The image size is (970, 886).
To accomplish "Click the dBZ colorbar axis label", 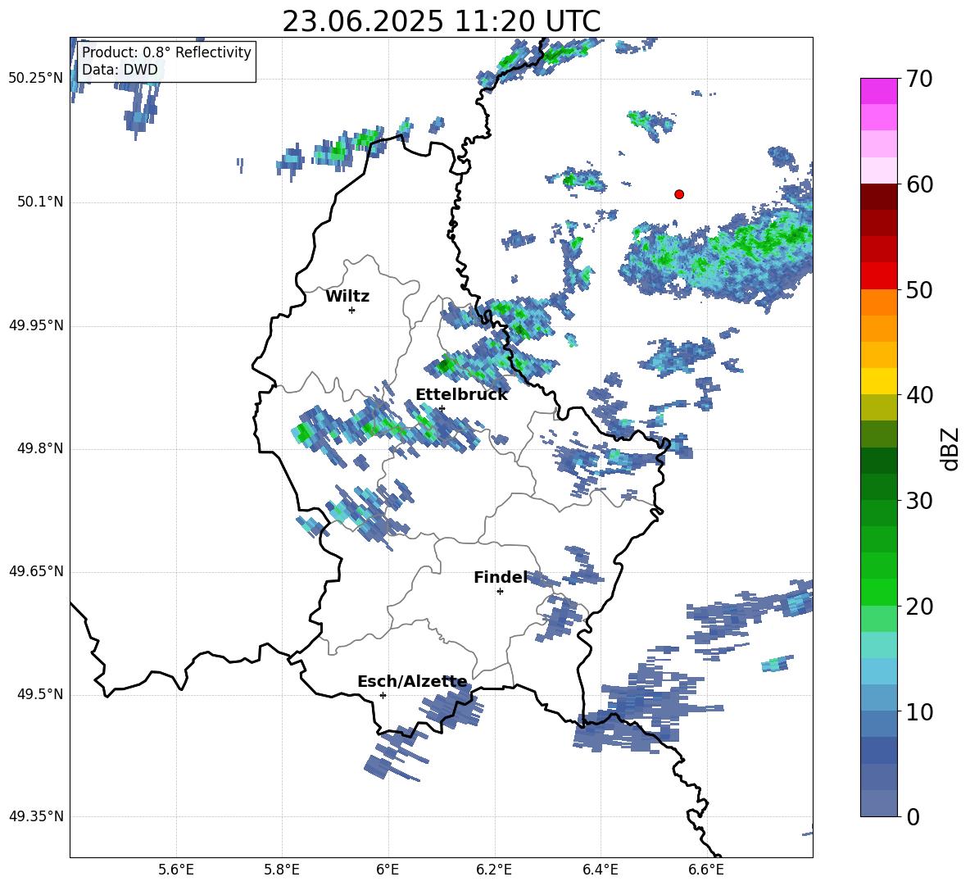I will tap(951, 448).
